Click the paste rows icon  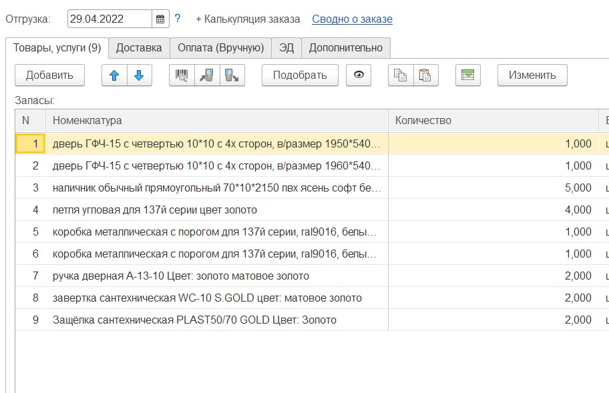point(425,75)
